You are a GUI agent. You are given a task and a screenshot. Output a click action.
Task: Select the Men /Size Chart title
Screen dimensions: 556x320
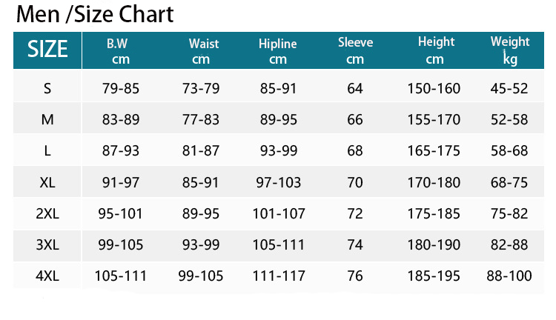95,15
